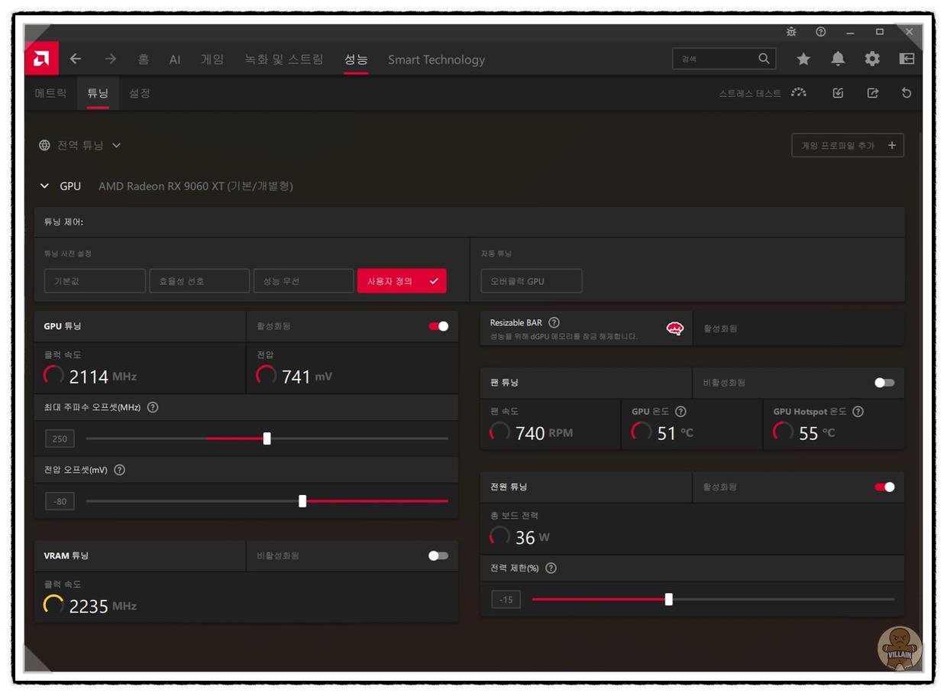Open settings gear icon
947x696 pixels.
(x=872, y=59)
